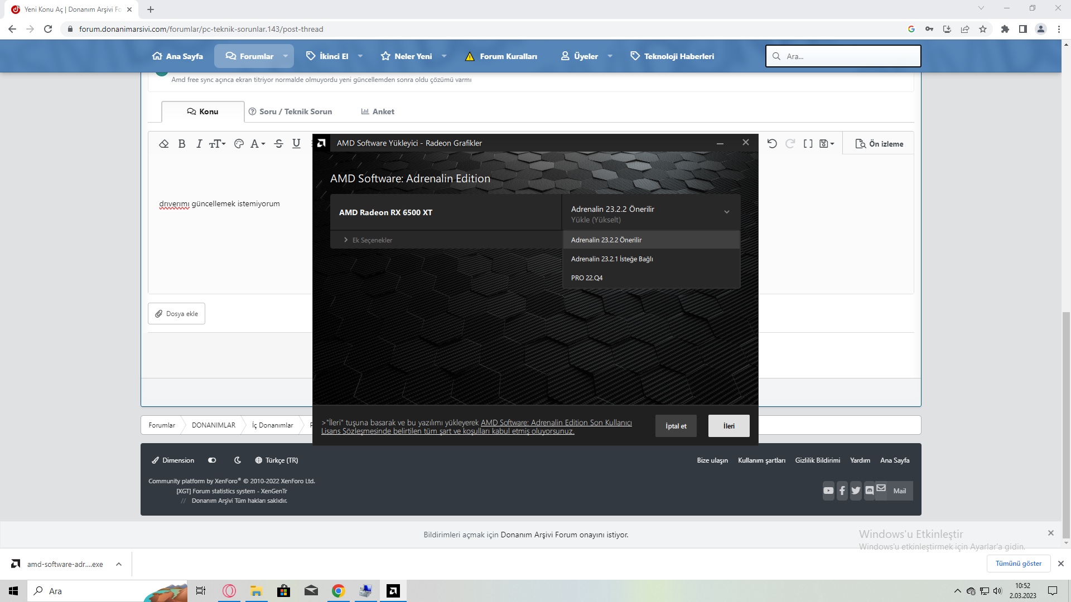This screenshot has width=1071, height=602.
Task: Click the Dosya ekle attach button
Action: point(176,314)
